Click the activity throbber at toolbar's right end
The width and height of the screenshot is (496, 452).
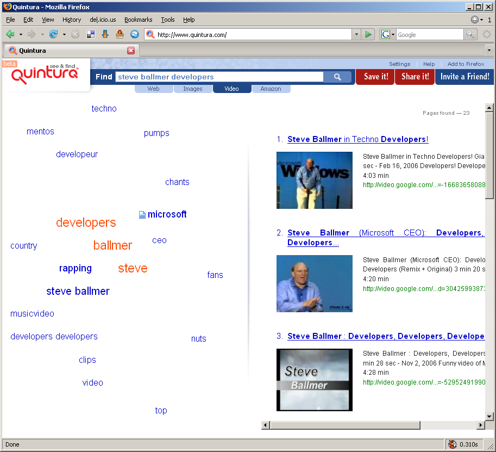pos(487,34)
